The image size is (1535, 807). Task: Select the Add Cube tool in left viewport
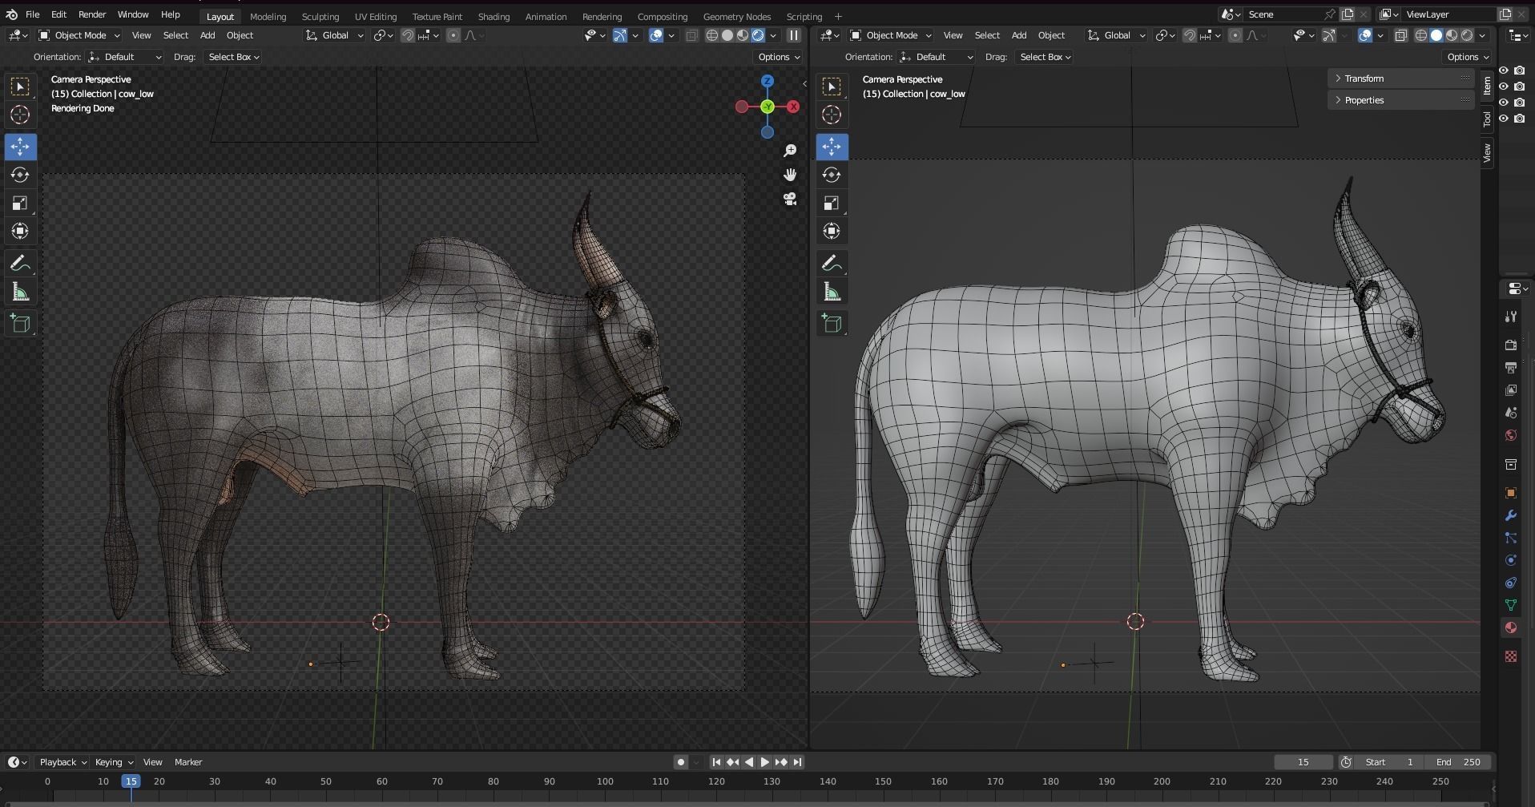pos(20,324)
